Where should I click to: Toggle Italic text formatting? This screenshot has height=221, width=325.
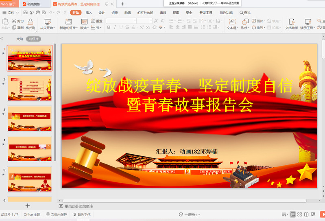pyautogui.click(x=115, y=28)
